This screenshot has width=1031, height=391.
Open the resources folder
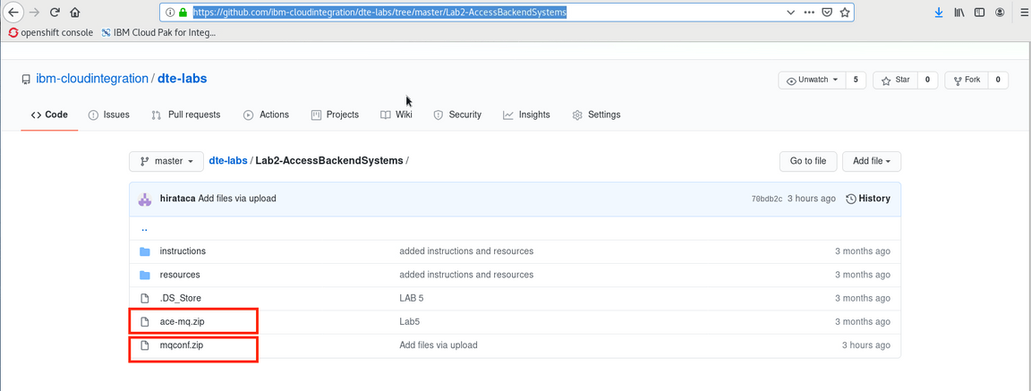pos(180,275)
